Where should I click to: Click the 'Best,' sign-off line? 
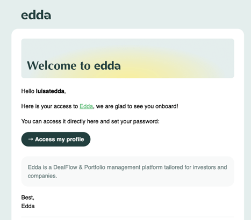[28, 197]
